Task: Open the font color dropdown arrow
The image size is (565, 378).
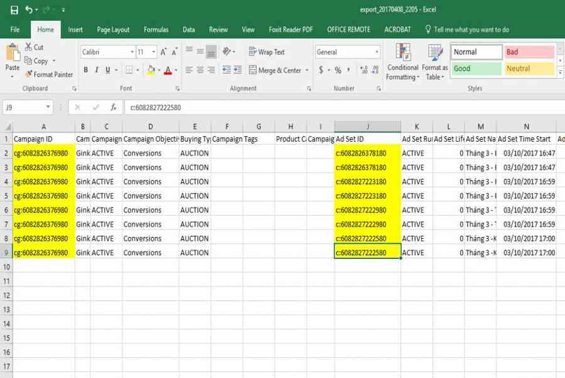Action: pos(176,70)
